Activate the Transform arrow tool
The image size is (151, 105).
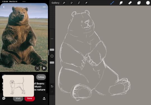(86, 3)
